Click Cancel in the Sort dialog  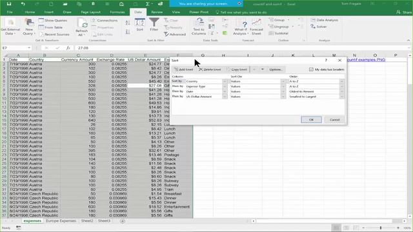334,120
